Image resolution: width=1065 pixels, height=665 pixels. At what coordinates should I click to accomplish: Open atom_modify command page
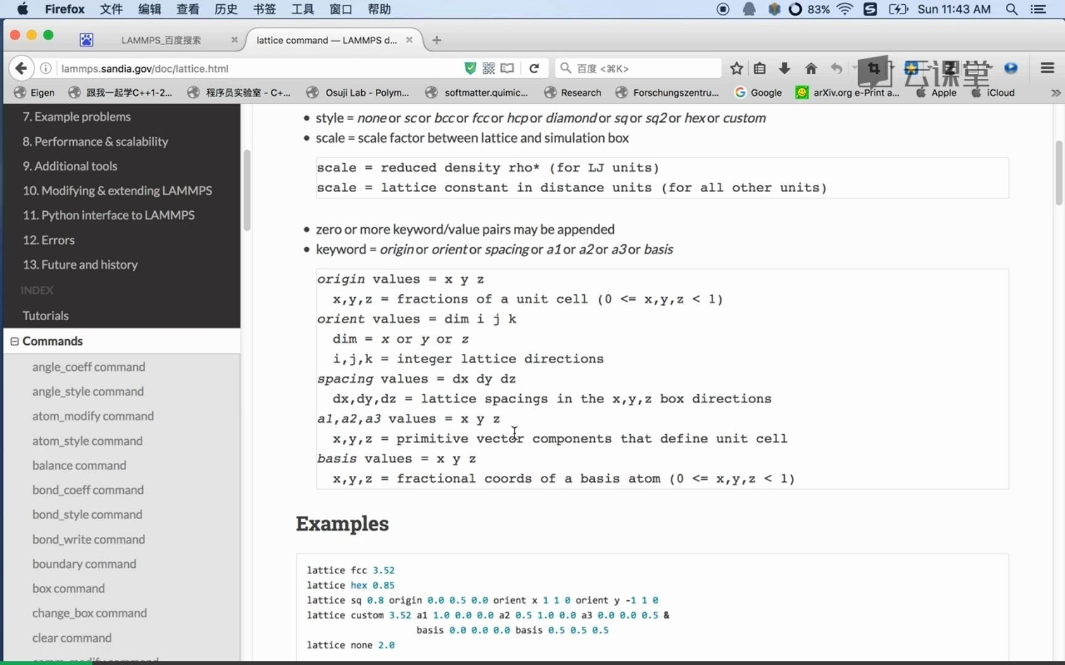click(93, 416)
